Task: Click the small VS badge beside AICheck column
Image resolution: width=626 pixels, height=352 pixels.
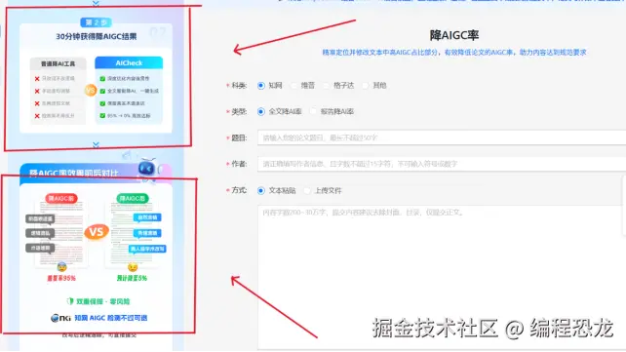Action: 91,91
